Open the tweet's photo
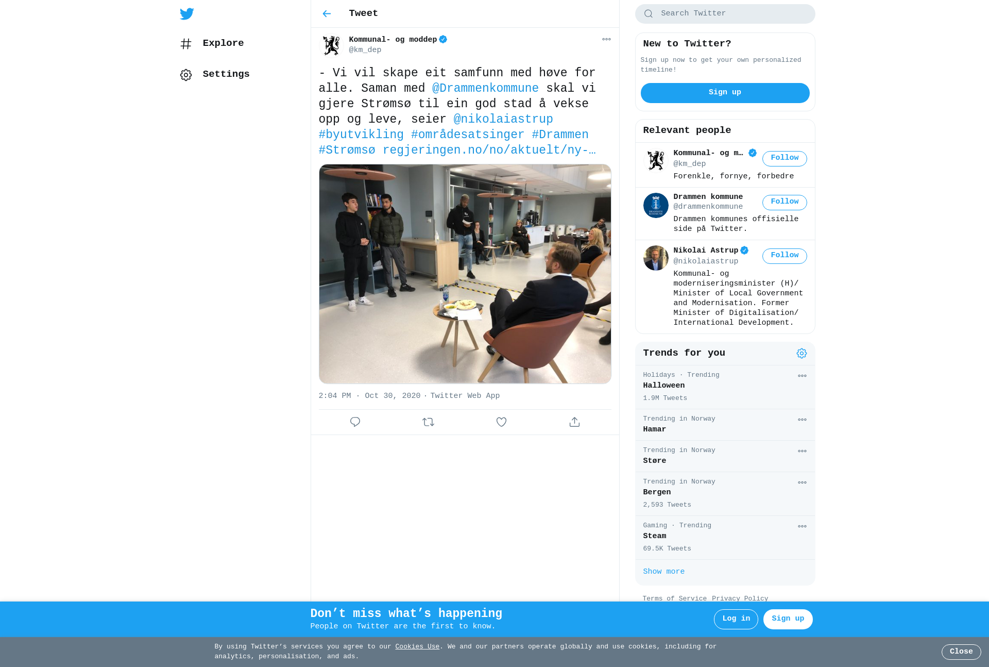The image size is (989, 667). tap(465, 274)
